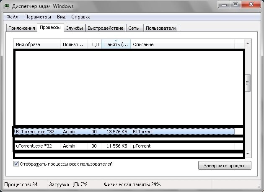The image size is (264, 192).
Task: Minimize the Диспетчер задач window
Action: [x=225, y=4]
